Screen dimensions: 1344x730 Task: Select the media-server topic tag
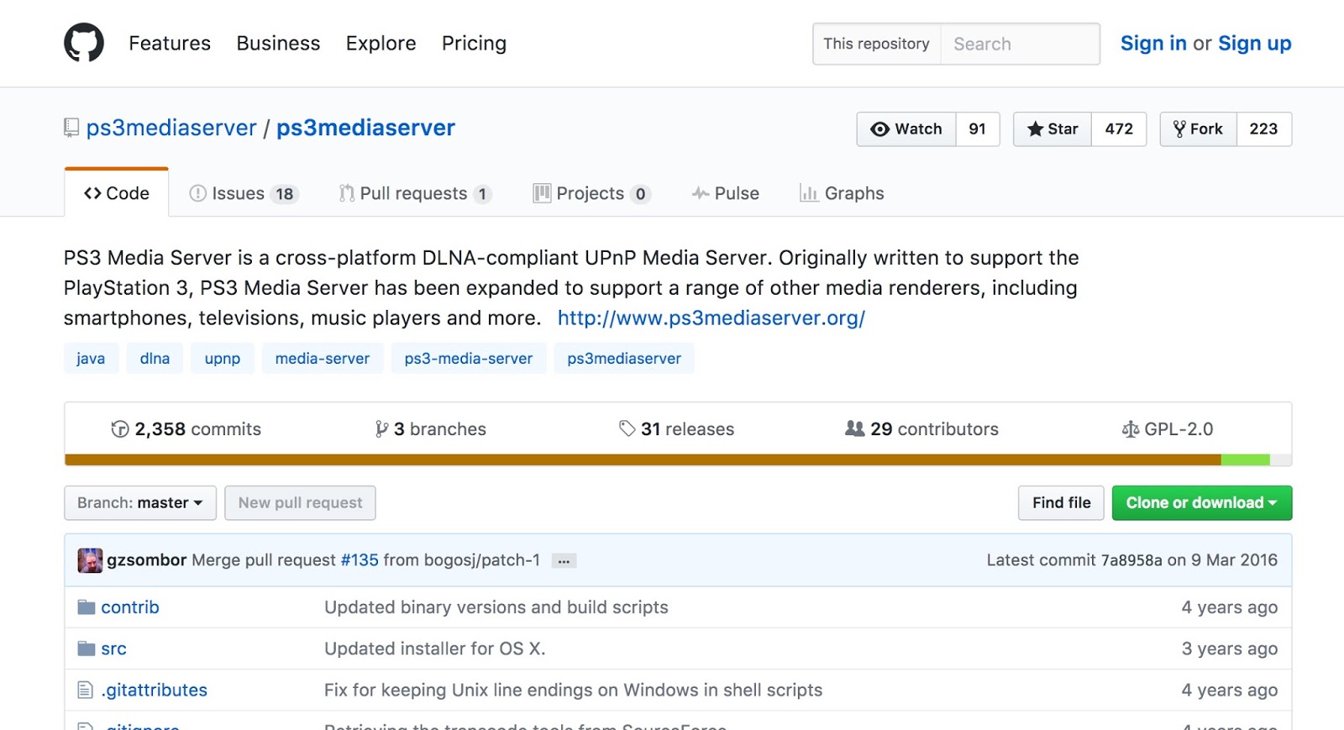[x=323, y=359]
